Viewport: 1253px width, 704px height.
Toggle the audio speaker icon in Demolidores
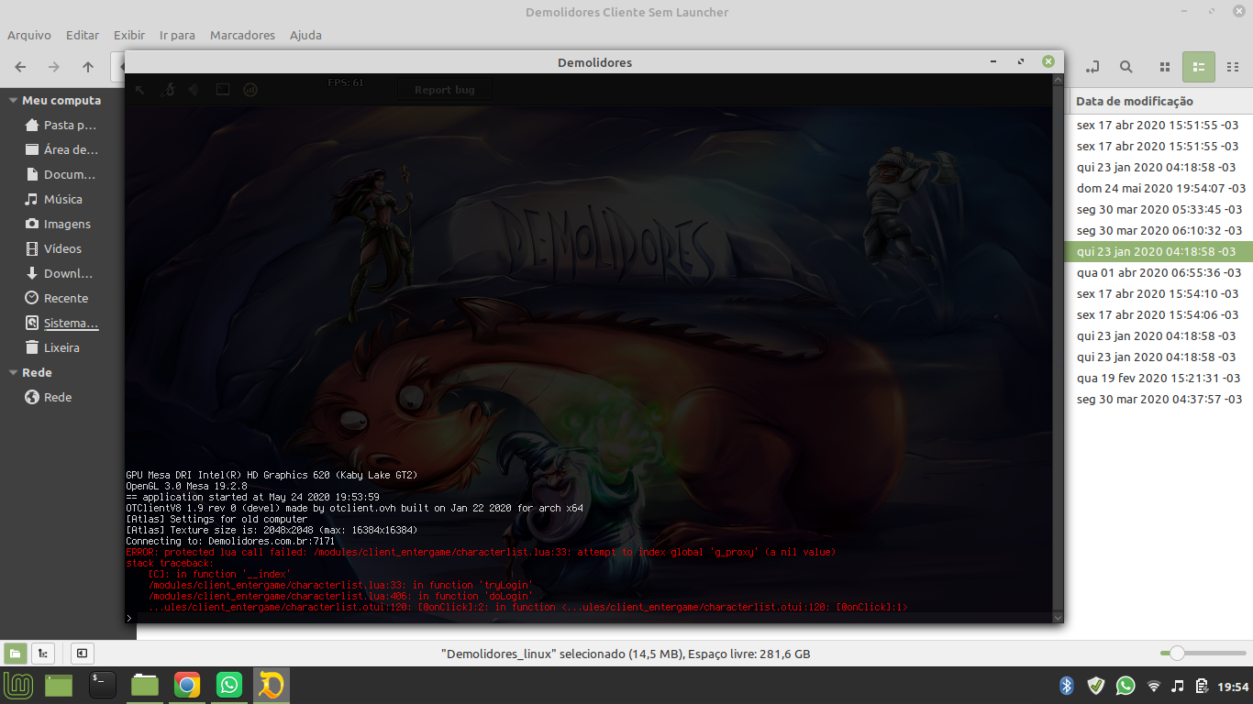tap(194, 90)
